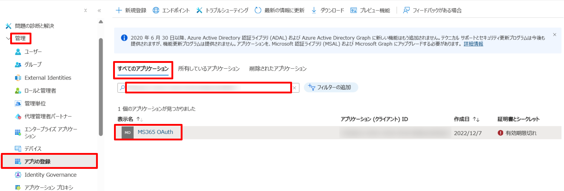This screenshot has height=191, width=564.
Task: Click 新規登録 label
Action: point(136,10)
